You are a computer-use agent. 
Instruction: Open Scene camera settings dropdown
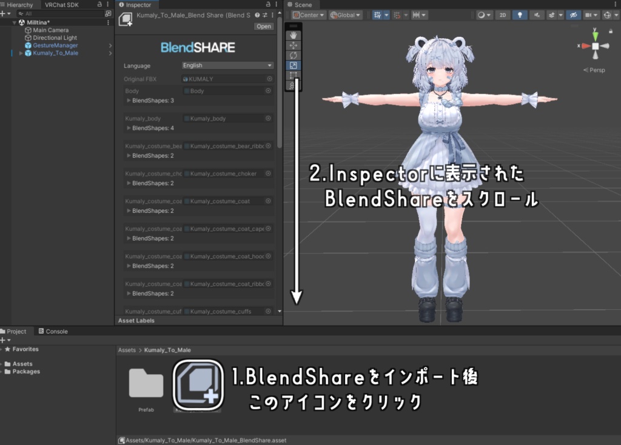click(x=591, y=15)
